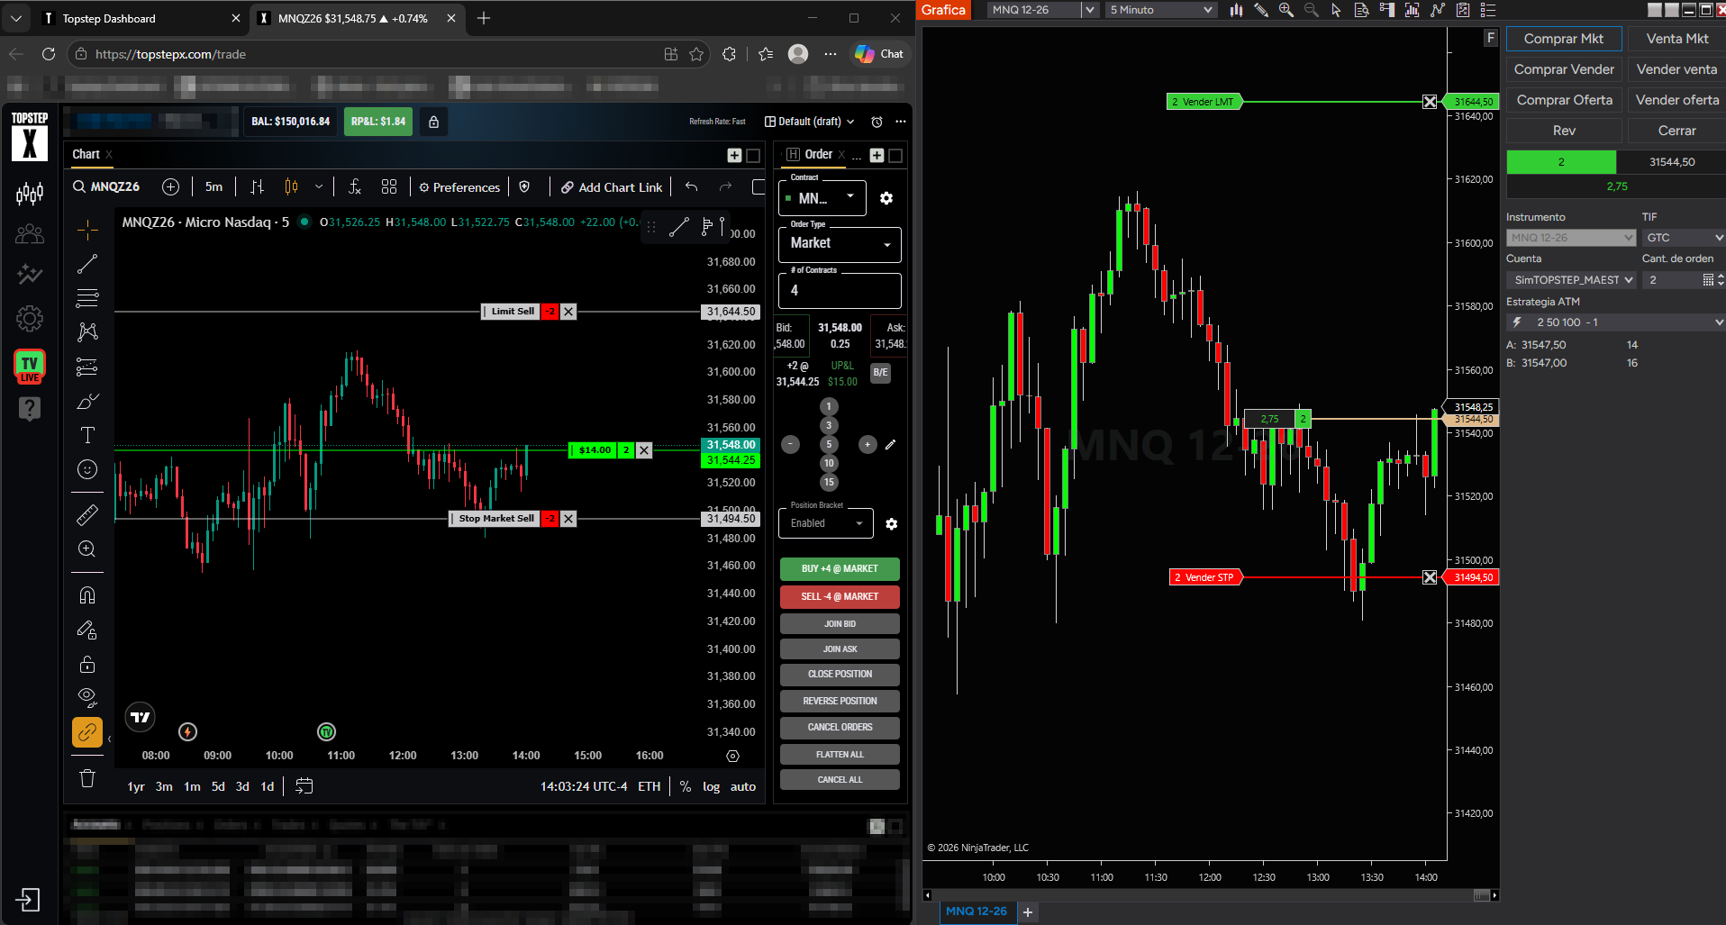
Task: Cancel the Limit Sell order X
Action: [568, 312]
